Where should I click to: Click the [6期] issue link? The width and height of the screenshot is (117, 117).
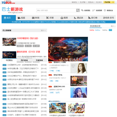pos(51,81)
